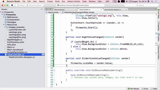
Task: Collapse the Fireworks project node
Action: 2,14
